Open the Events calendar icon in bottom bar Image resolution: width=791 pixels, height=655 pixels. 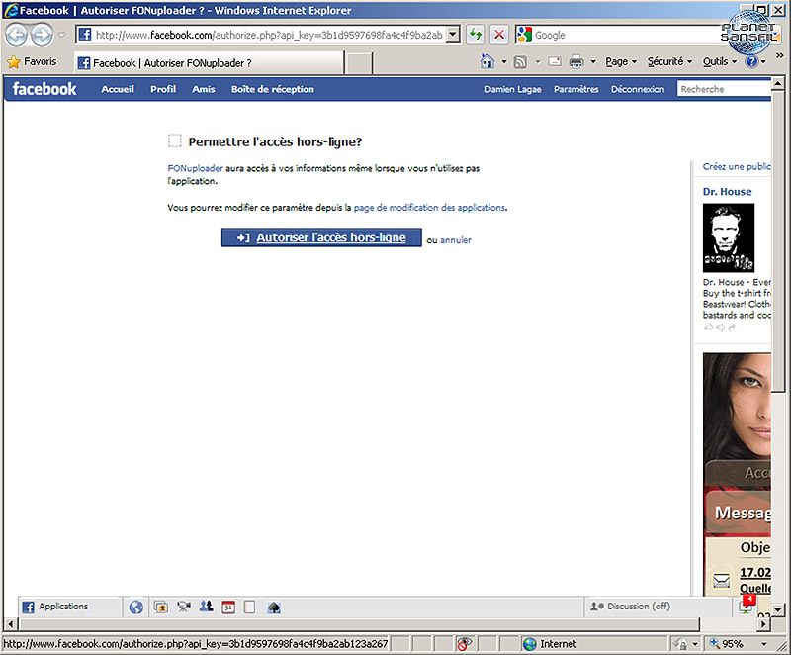[228, 608]
